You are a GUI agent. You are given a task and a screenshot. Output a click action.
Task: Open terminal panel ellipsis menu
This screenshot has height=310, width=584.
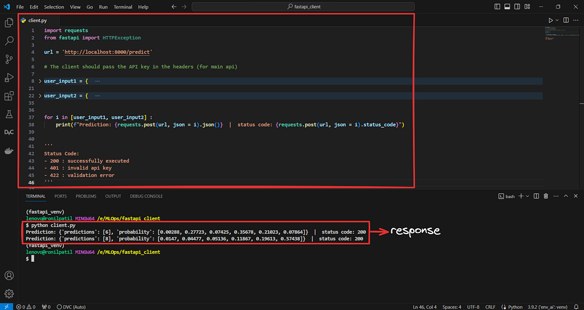555,196
